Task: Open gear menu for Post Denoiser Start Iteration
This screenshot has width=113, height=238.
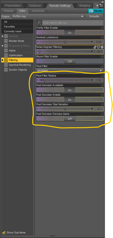Action: tap(102, 104)
